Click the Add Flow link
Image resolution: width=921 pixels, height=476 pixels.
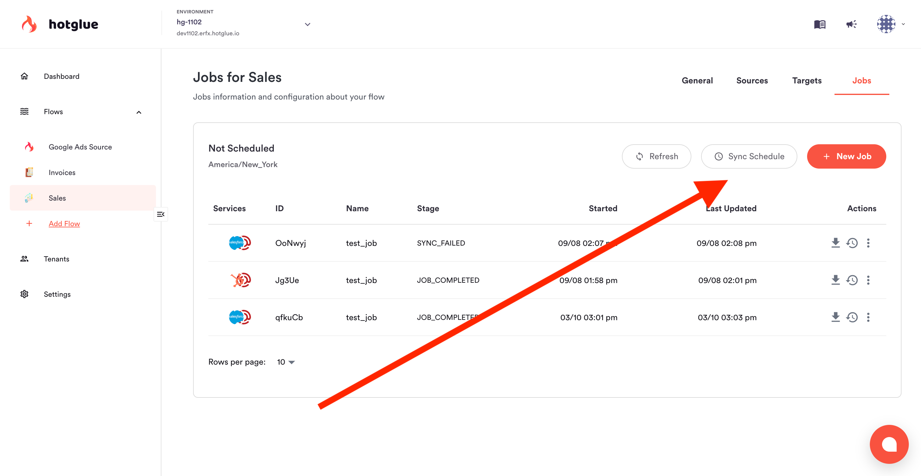pyautogui.click(x=64, y=224)
